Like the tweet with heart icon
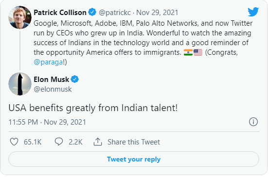This screenshot has width=269, height=177. click(14, 143)
